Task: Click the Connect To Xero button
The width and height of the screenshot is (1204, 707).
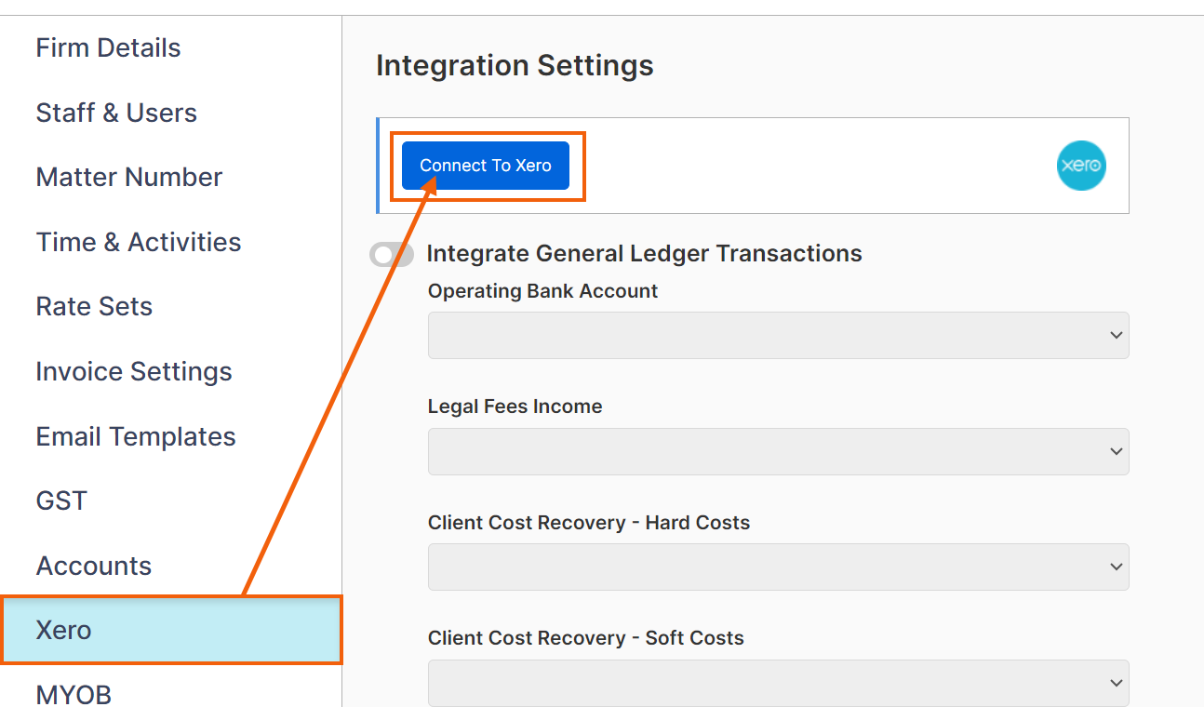Action: (x=485, y=166)
